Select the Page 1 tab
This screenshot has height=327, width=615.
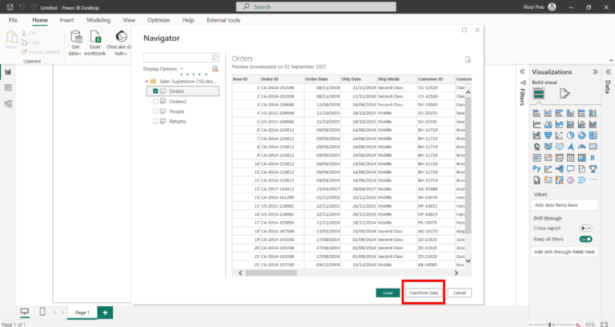[82, 313]
